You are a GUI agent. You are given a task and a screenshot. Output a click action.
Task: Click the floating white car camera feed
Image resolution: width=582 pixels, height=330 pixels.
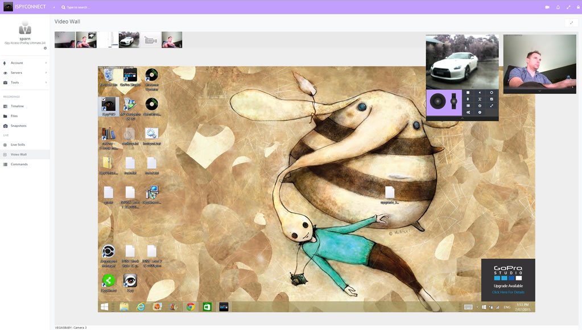click(462, 62)
